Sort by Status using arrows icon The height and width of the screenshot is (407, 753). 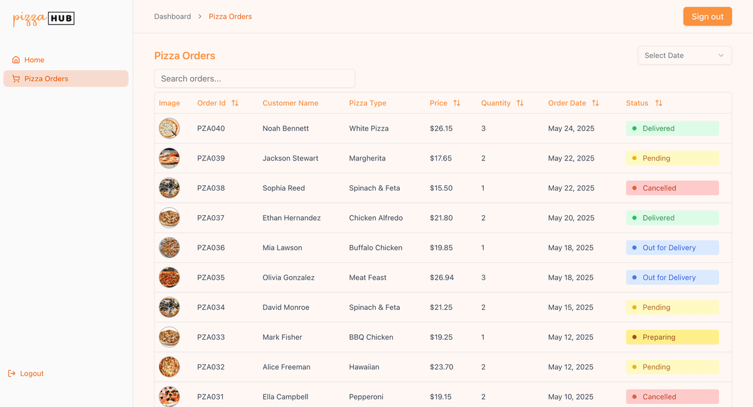(658, 103)
